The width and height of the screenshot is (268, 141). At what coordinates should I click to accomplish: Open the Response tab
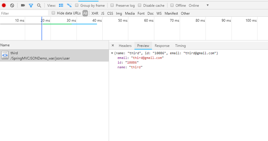[162, 45]
